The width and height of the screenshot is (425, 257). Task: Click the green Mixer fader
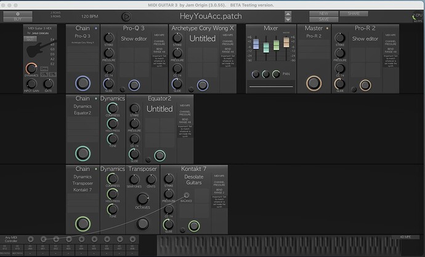coord(276,45)
